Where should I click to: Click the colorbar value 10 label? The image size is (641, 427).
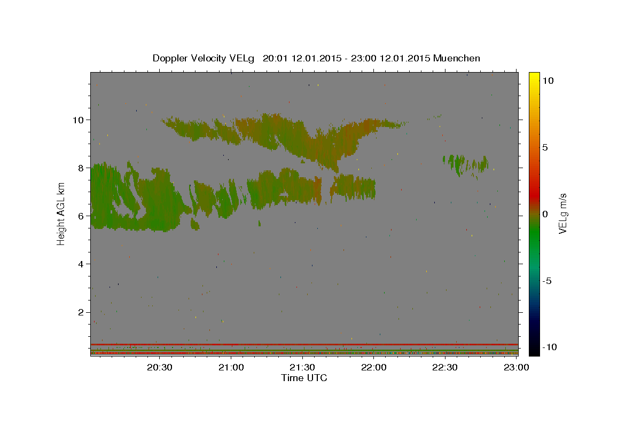point(548,81)
